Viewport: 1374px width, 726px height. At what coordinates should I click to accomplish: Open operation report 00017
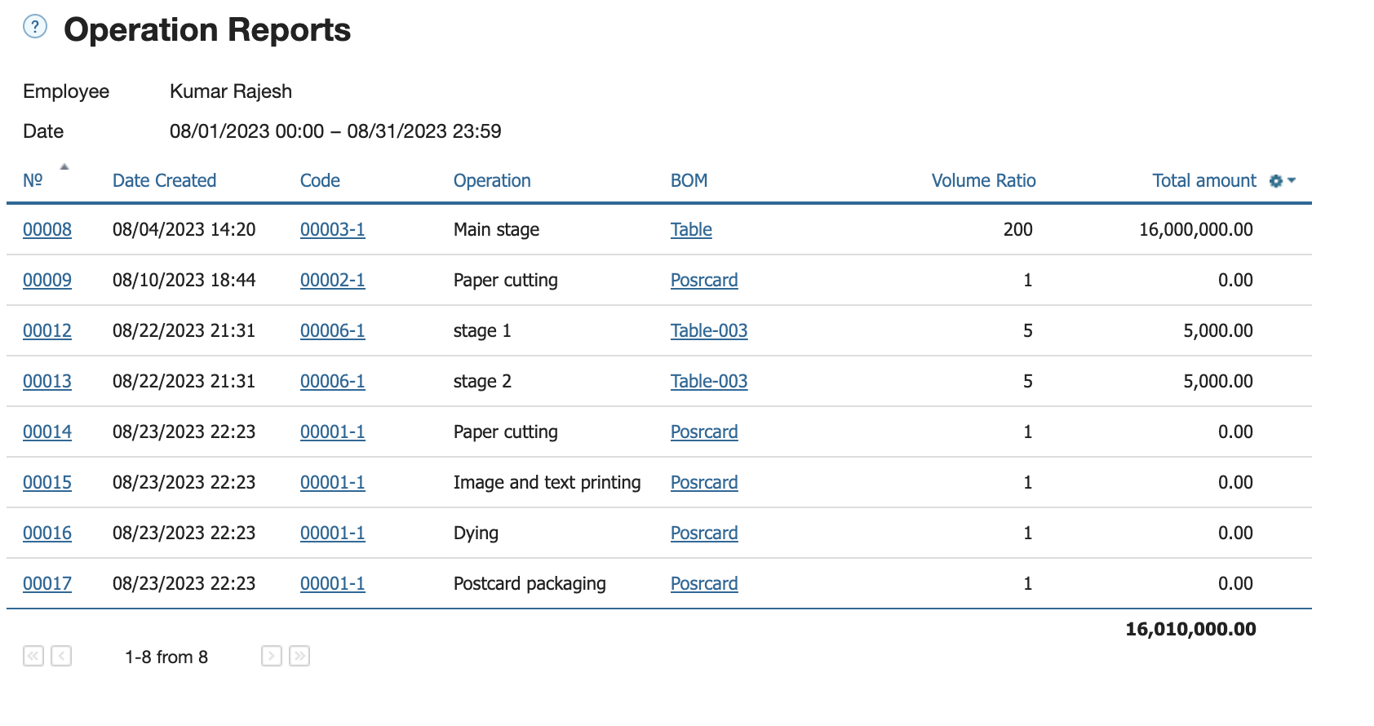pos(47,583)
